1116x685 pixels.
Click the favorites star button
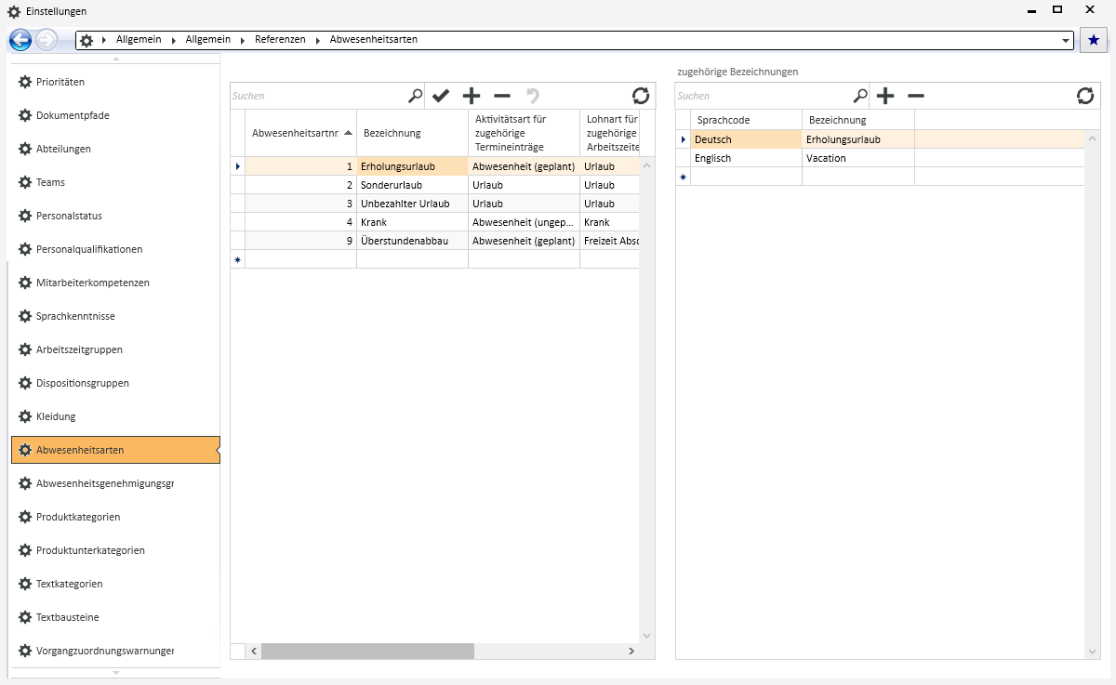[1093, 41]
